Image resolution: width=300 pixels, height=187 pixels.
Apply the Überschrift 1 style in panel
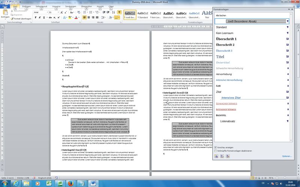[x=226, y=39]
